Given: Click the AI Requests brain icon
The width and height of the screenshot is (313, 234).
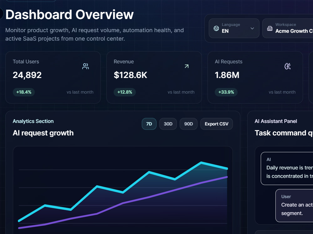Looking at the screenshot, I should click(287, 66).
